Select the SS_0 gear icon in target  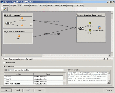point(90,23)
